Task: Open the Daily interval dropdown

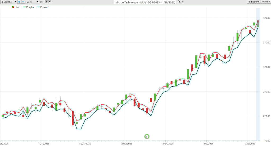Action: point(32,2)
